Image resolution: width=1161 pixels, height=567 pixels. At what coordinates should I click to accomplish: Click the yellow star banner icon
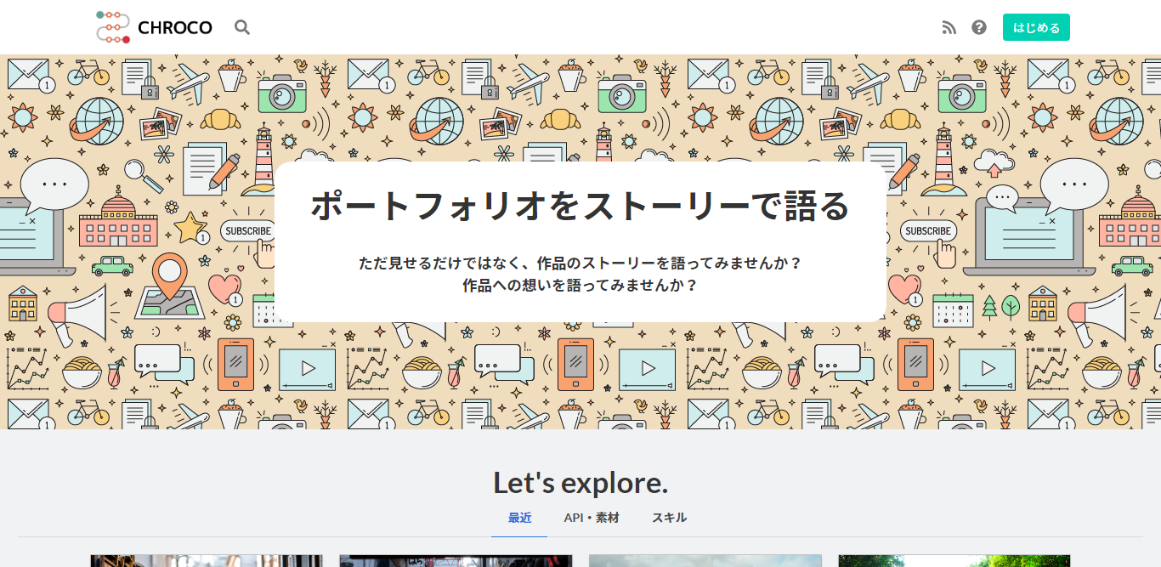(x=190, y=228)
